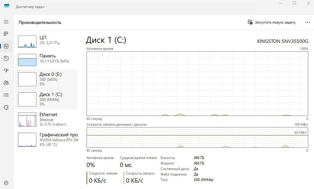Open the App history page icon

pos(6,58)
